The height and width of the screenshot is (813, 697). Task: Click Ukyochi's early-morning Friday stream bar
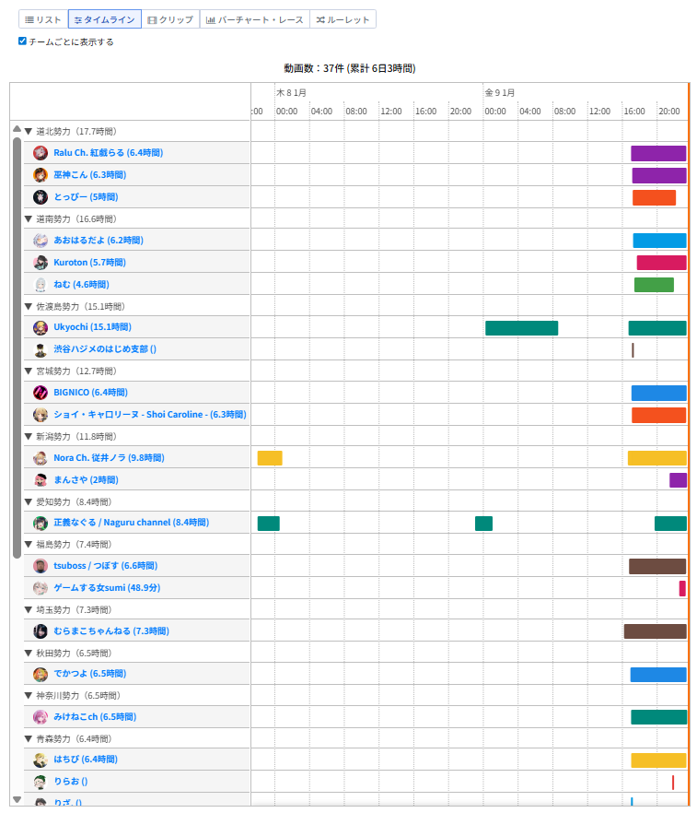point(521,328)
